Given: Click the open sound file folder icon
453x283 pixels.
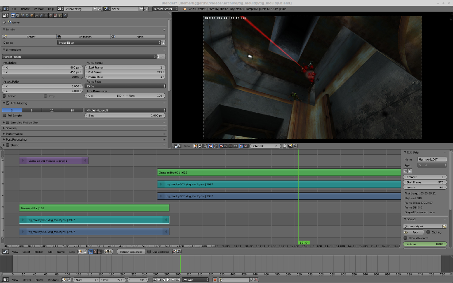Looking at the screenshot, I should (444, 226).
